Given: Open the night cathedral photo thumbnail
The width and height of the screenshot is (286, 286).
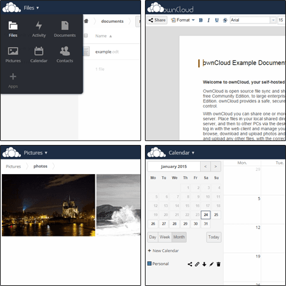Looking at the screenshot, I should pyautogui.click(x=48, y=205).
